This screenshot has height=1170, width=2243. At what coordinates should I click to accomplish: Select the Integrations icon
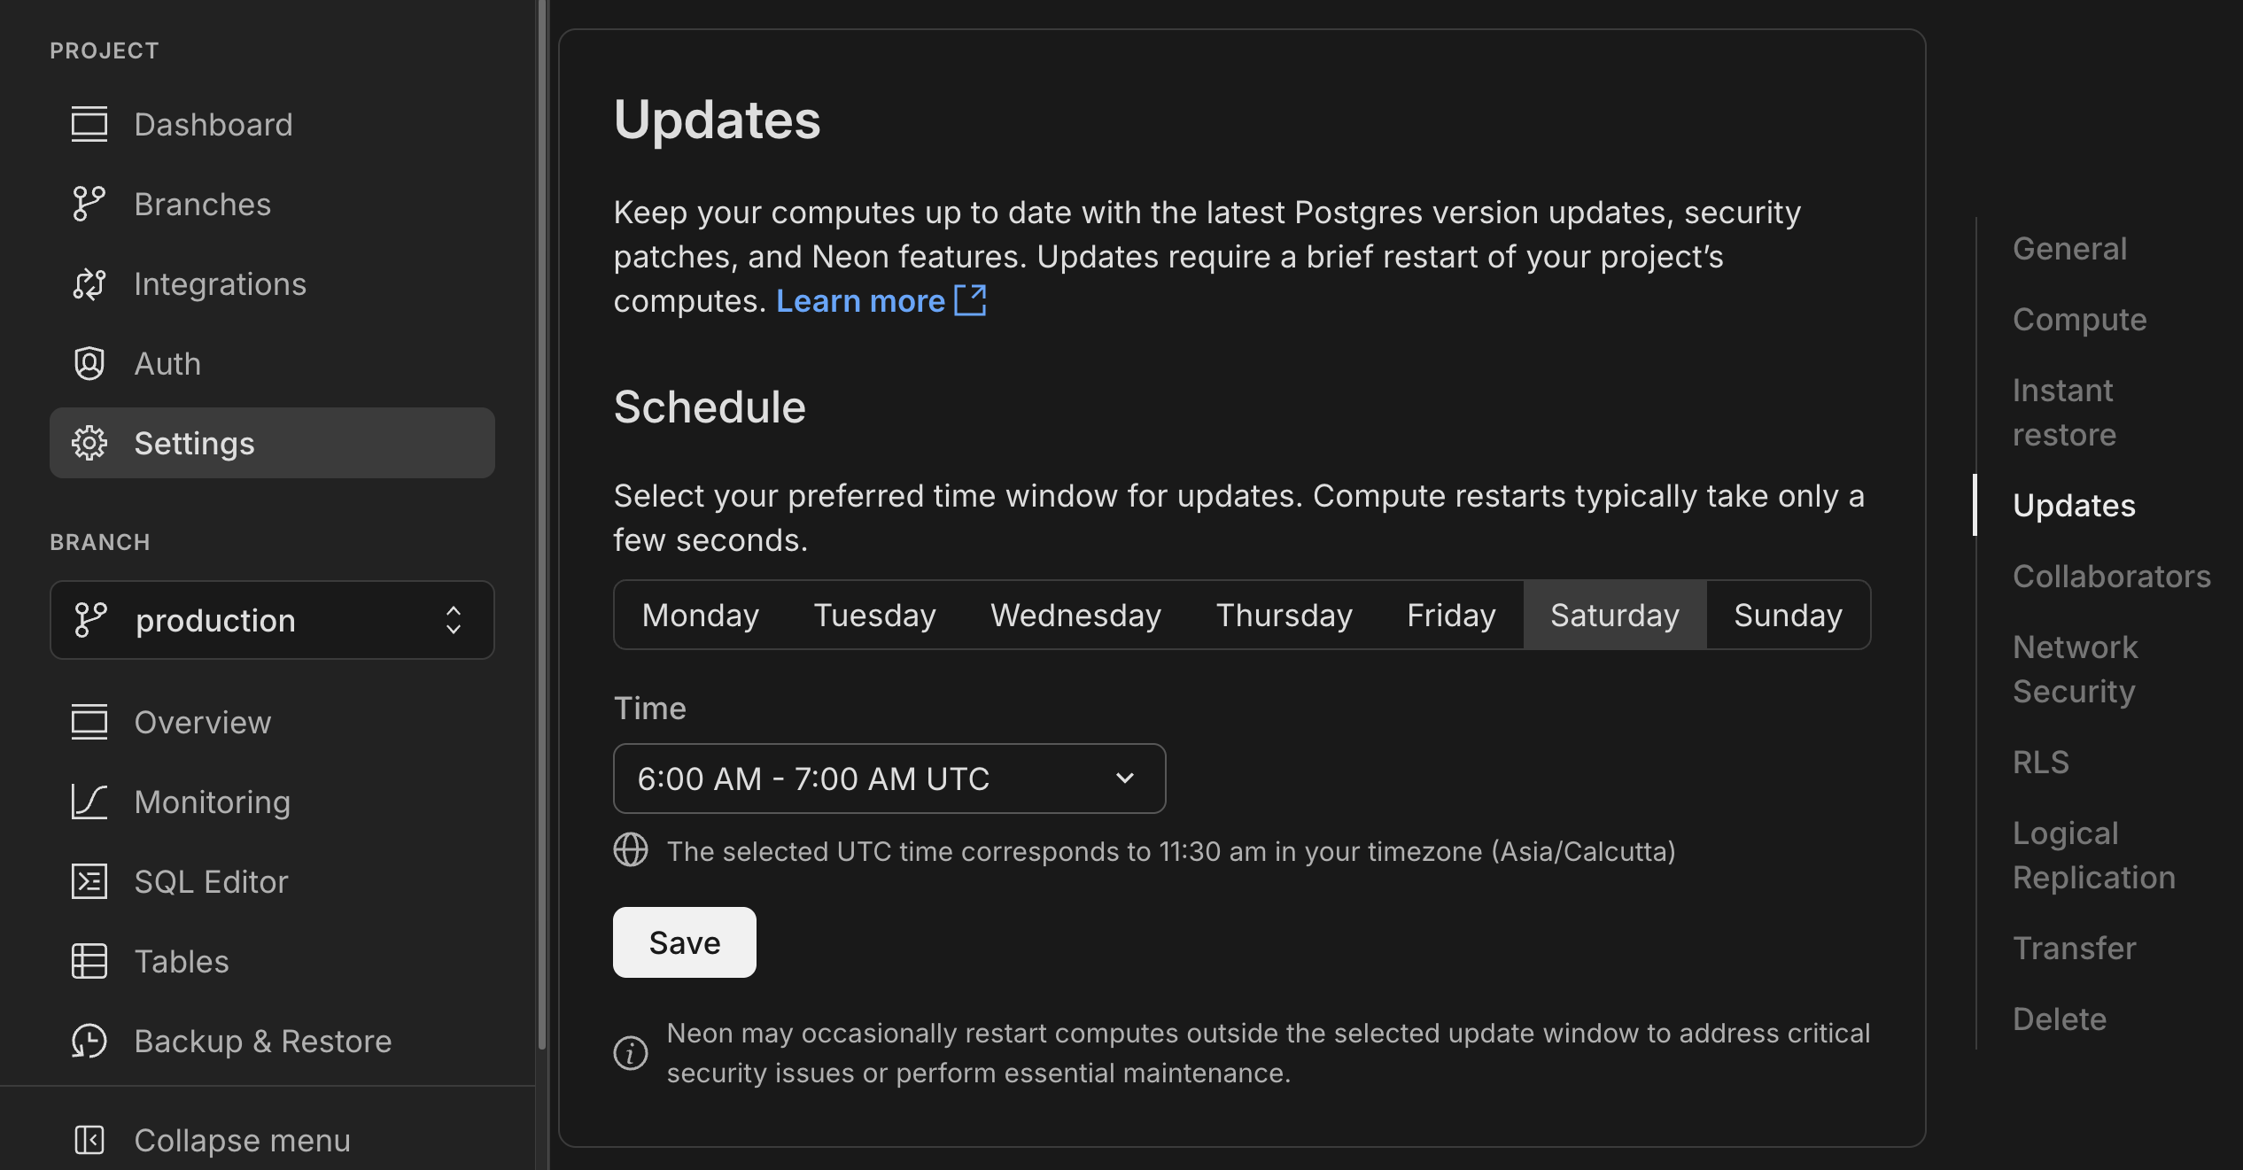(89, 283)
